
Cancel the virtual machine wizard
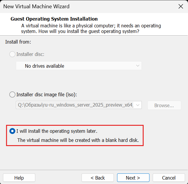click(169, 178)
